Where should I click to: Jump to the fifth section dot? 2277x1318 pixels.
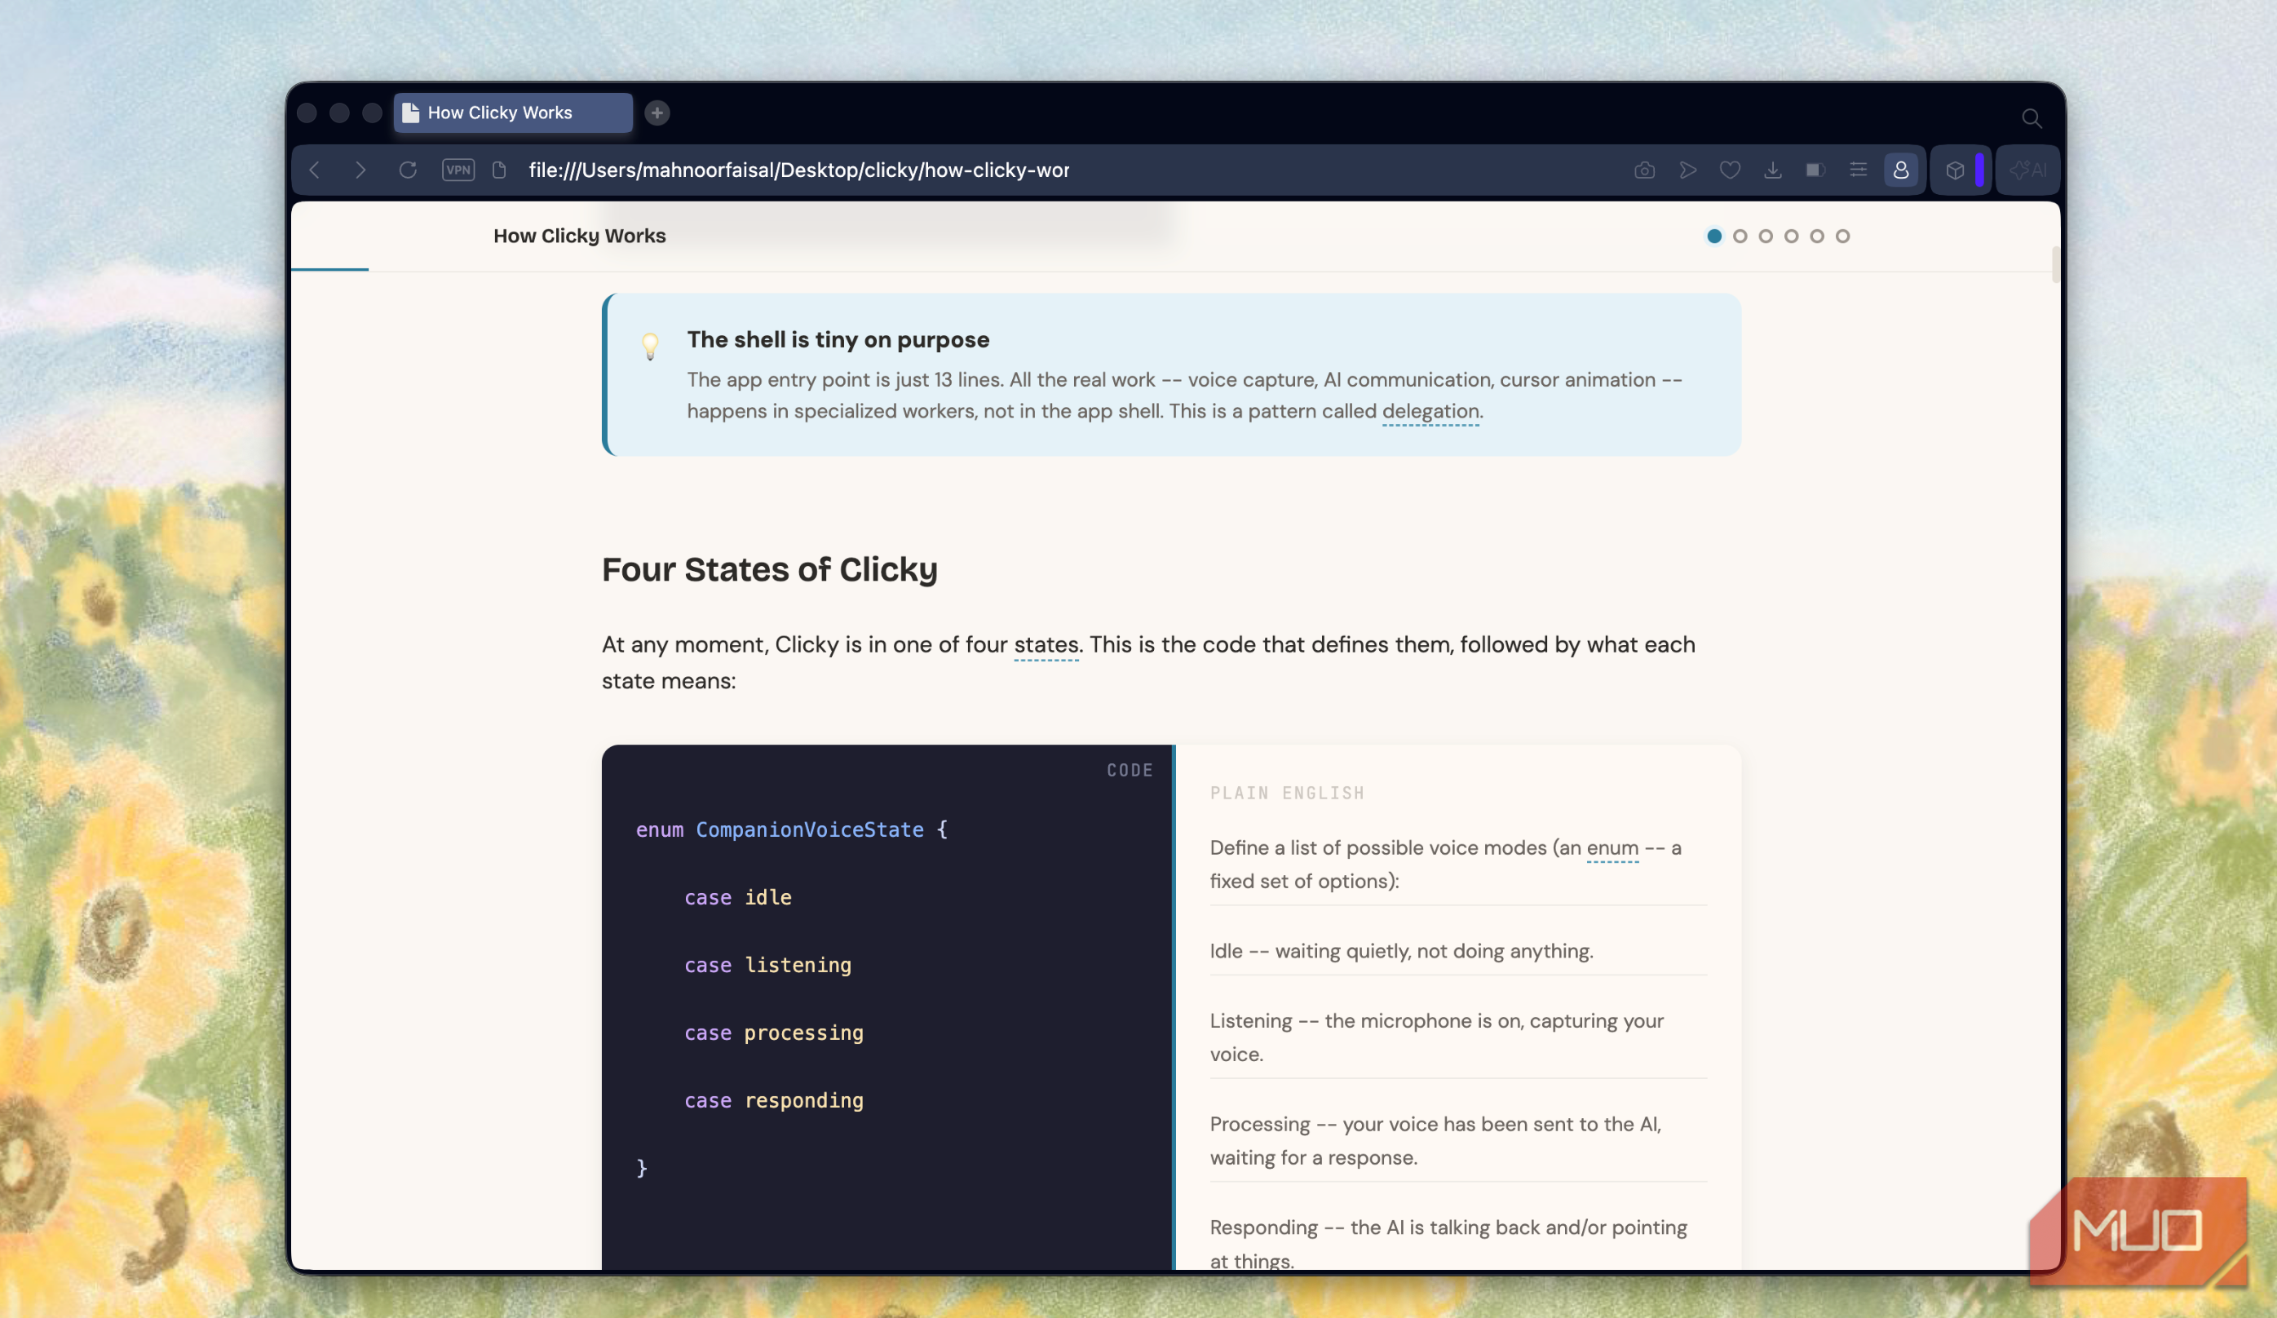[x=1816, y=236]
